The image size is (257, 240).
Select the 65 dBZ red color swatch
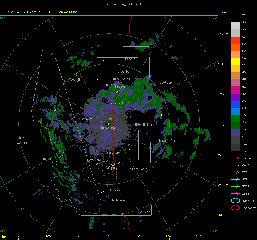coord(235,40)
